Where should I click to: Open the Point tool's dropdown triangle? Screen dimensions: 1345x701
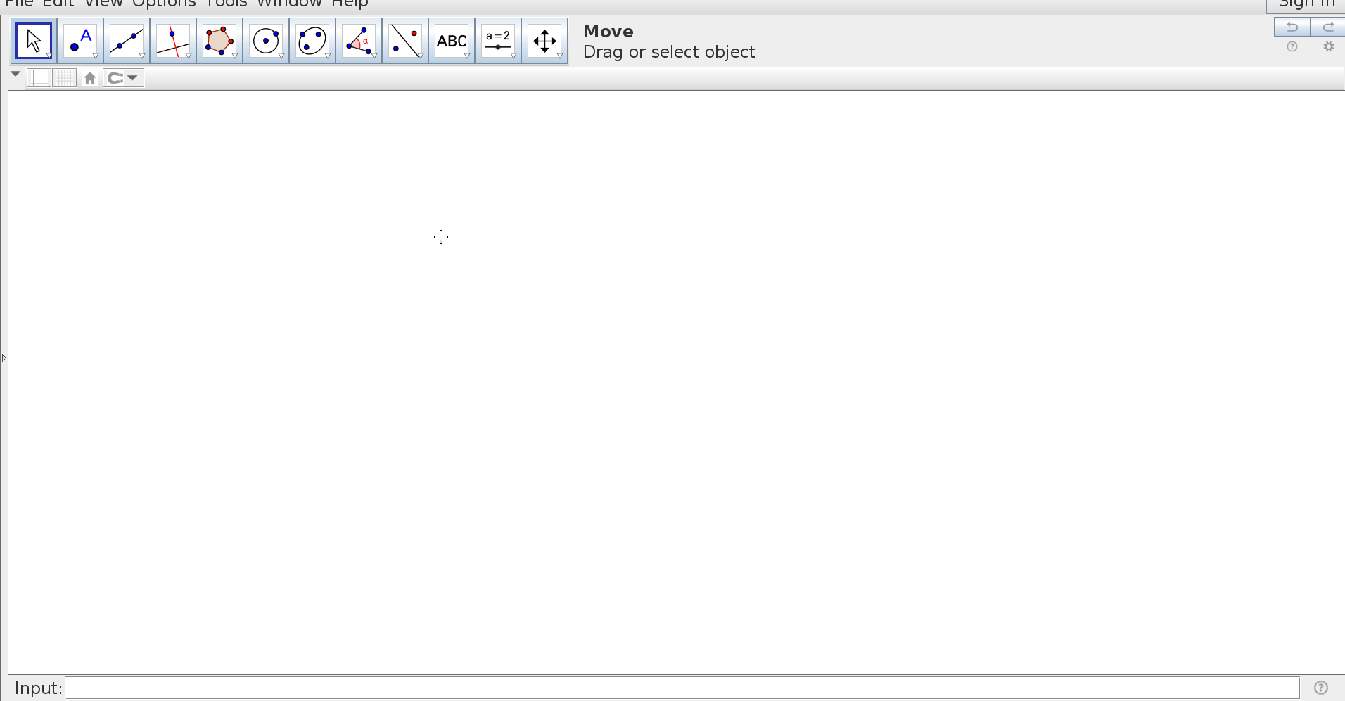tap(96, 56)
